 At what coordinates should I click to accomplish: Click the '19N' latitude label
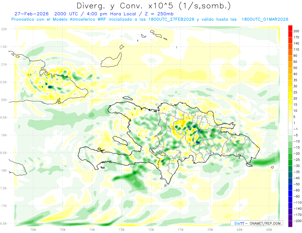pos(4,135)
